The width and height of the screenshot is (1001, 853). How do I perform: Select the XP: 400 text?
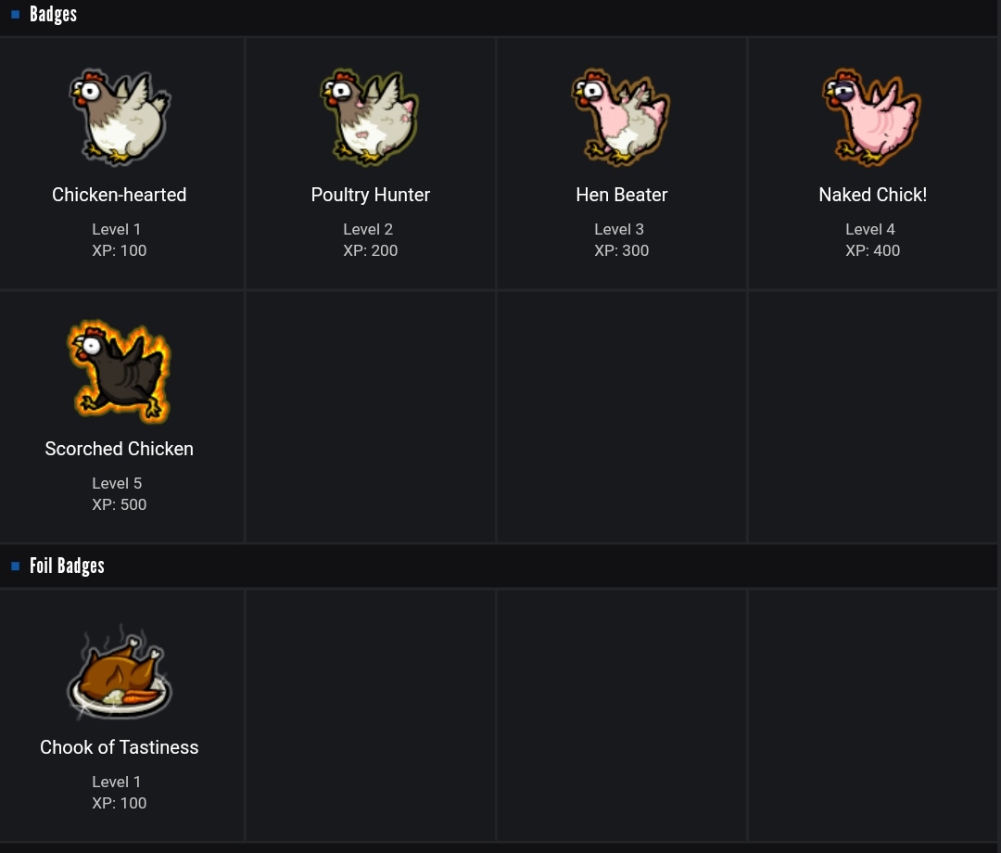point(873,250)
